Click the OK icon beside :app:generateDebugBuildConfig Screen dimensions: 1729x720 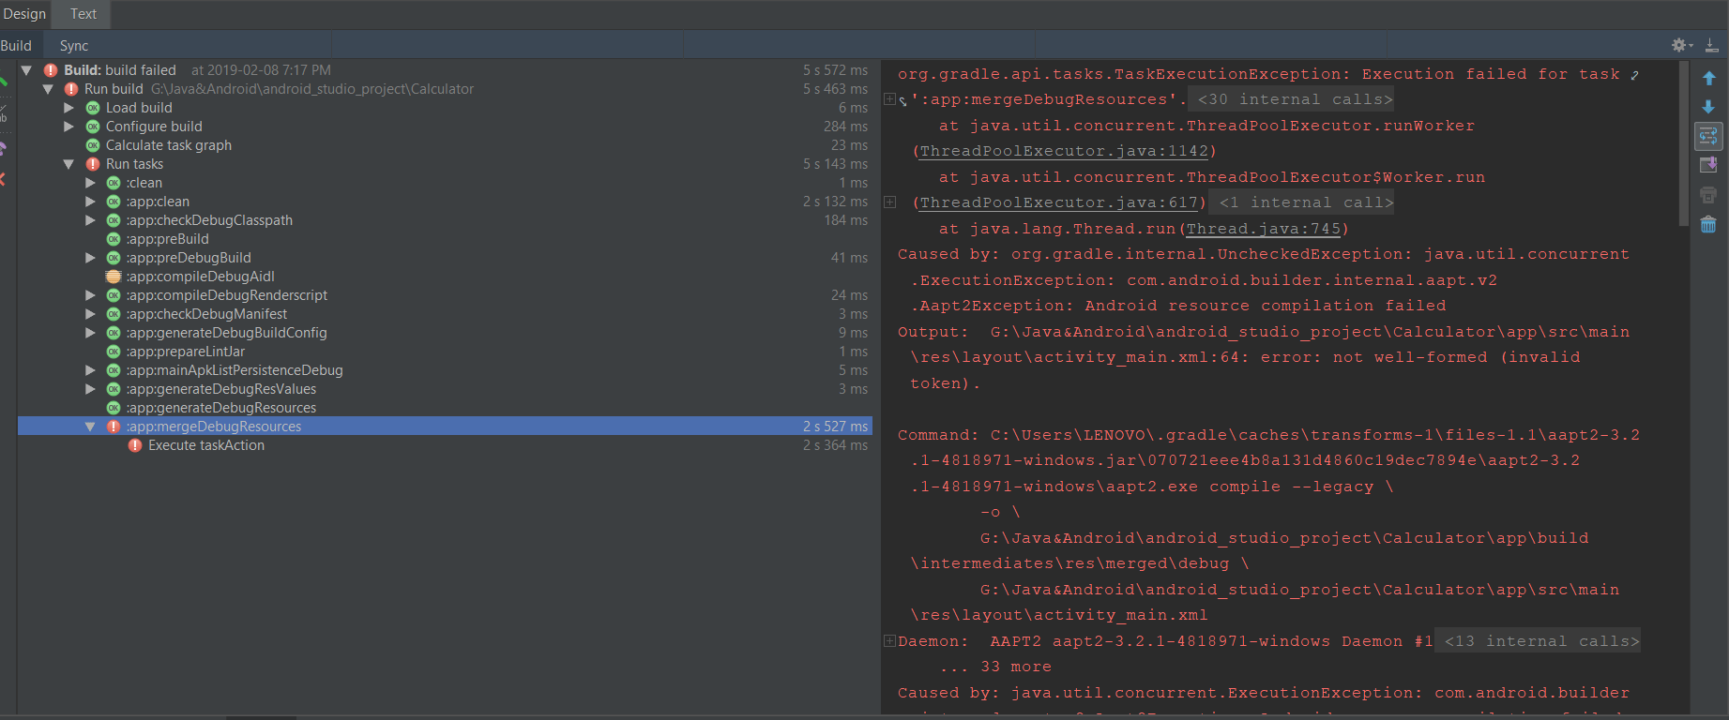(x=114, y=333)
